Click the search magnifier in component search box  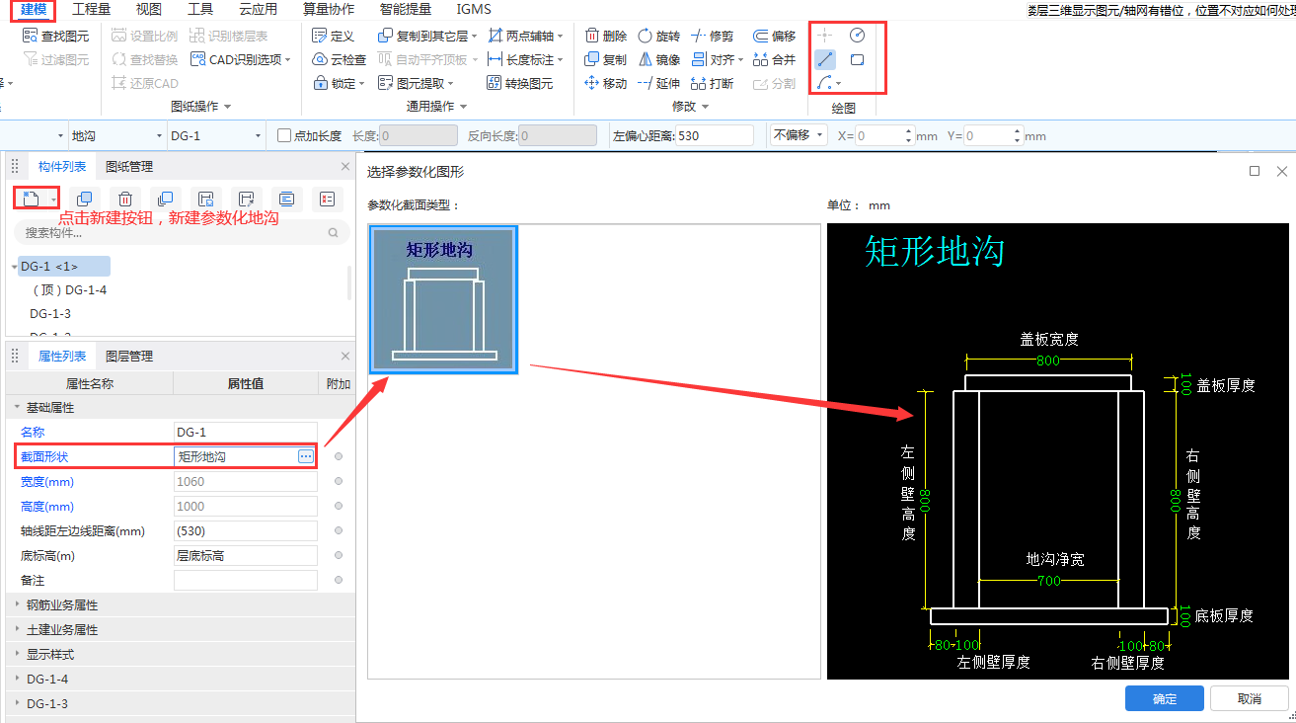tap(333, 233)
